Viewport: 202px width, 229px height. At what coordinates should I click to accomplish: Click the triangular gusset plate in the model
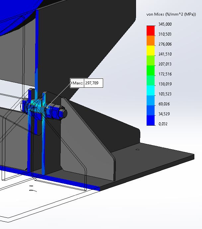88,139
